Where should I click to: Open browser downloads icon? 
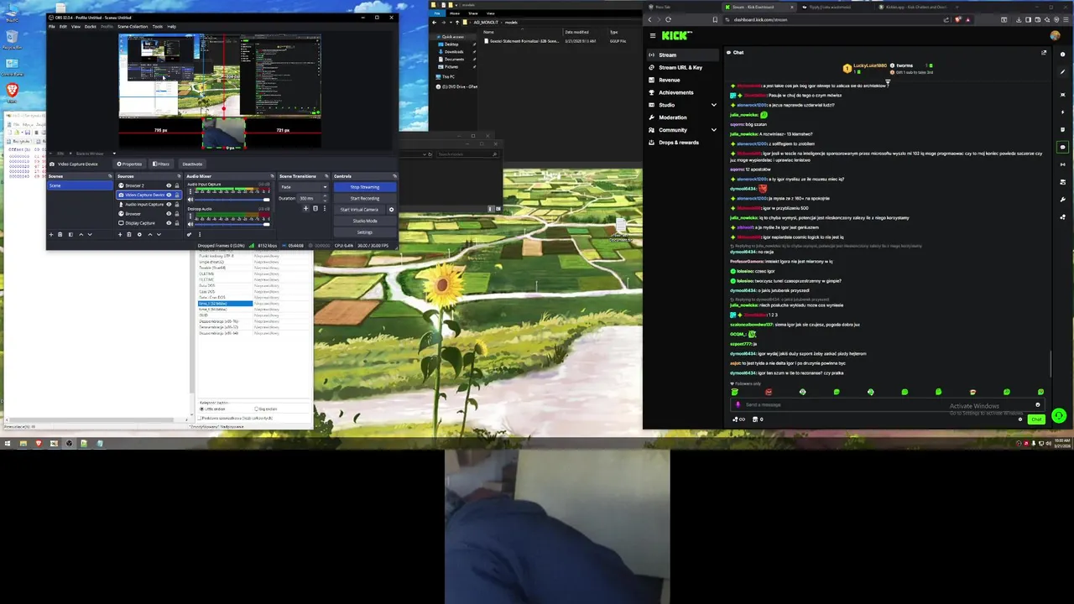coord(1019,20)
